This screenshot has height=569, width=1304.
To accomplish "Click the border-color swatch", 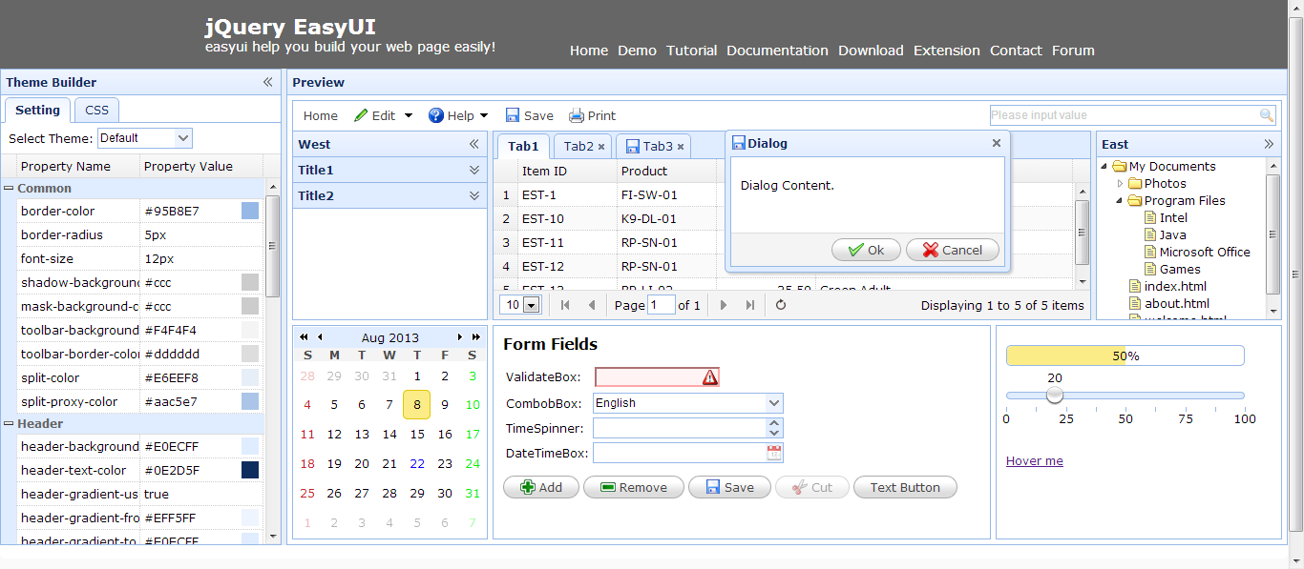I will (250, 211).
